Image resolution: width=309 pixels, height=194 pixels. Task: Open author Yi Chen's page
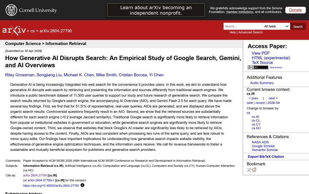(x=156, y=75)
